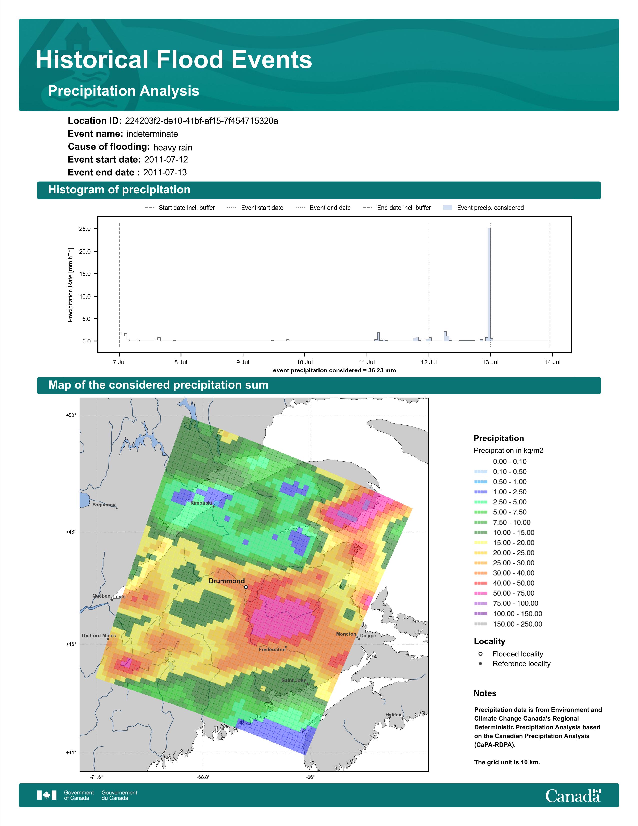Click the 'Government of Canada' footer text
Screen dimensions: 638x826
tap(79, 795)
